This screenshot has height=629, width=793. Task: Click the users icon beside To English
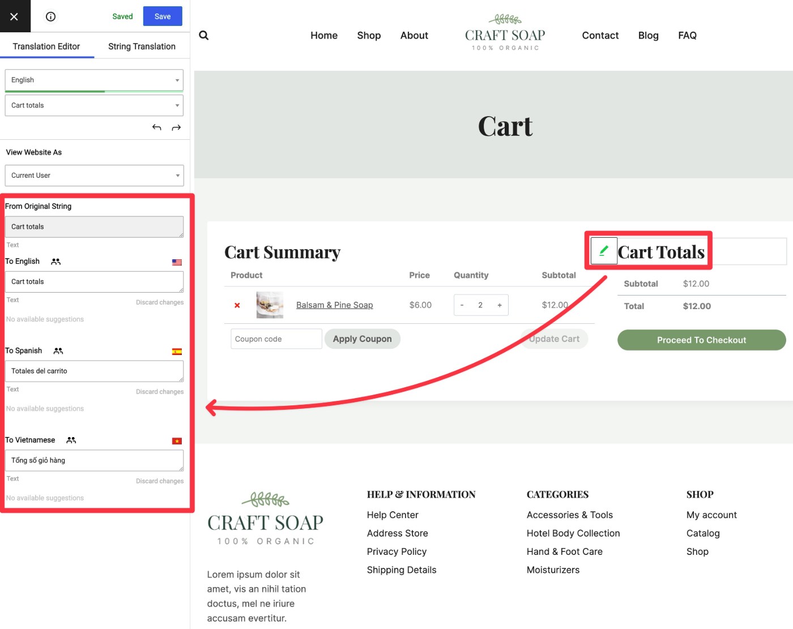(x=56, y=262)
